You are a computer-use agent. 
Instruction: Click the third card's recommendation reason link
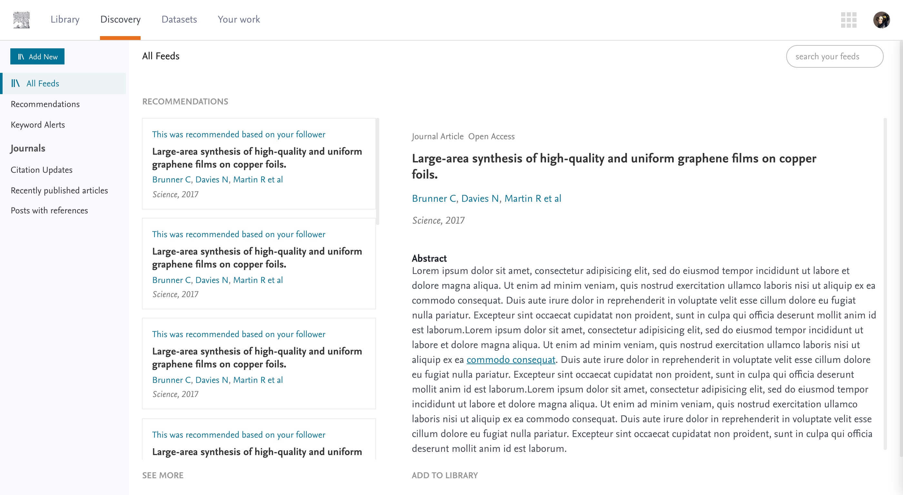coord(238,334)
